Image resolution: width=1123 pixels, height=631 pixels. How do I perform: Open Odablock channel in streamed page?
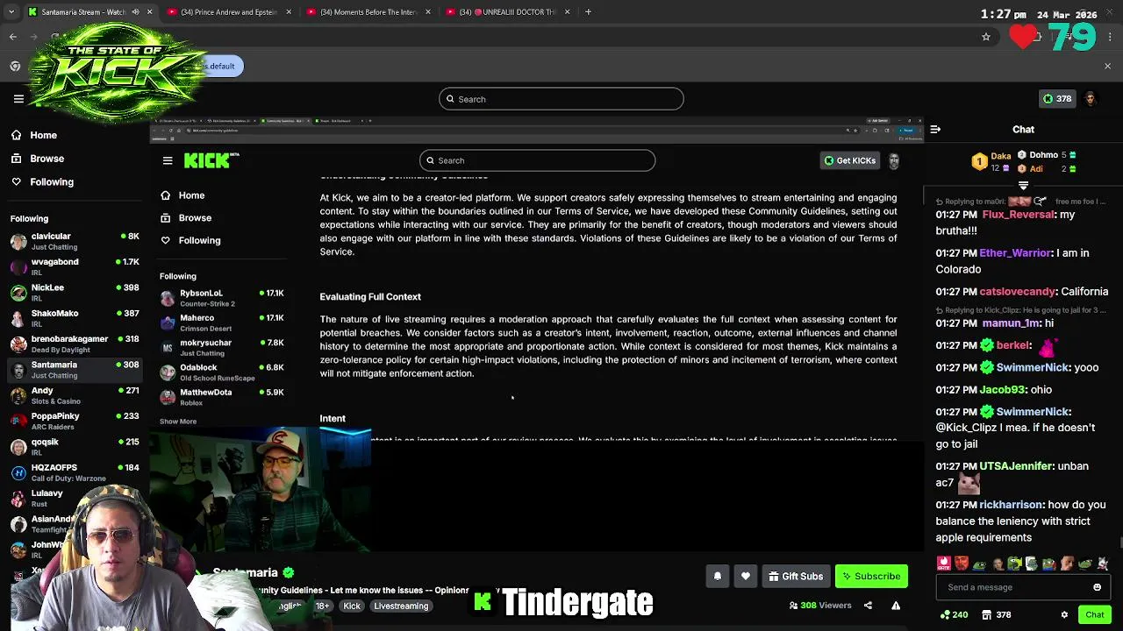click(222, 372)
